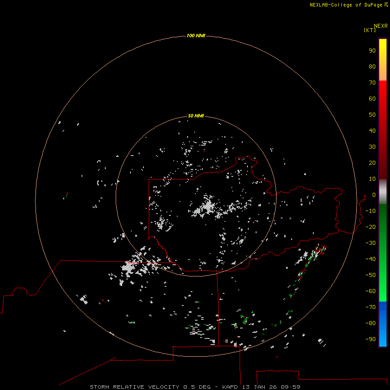Click the 40 value on the velocity scale

[x=372, y=130]
